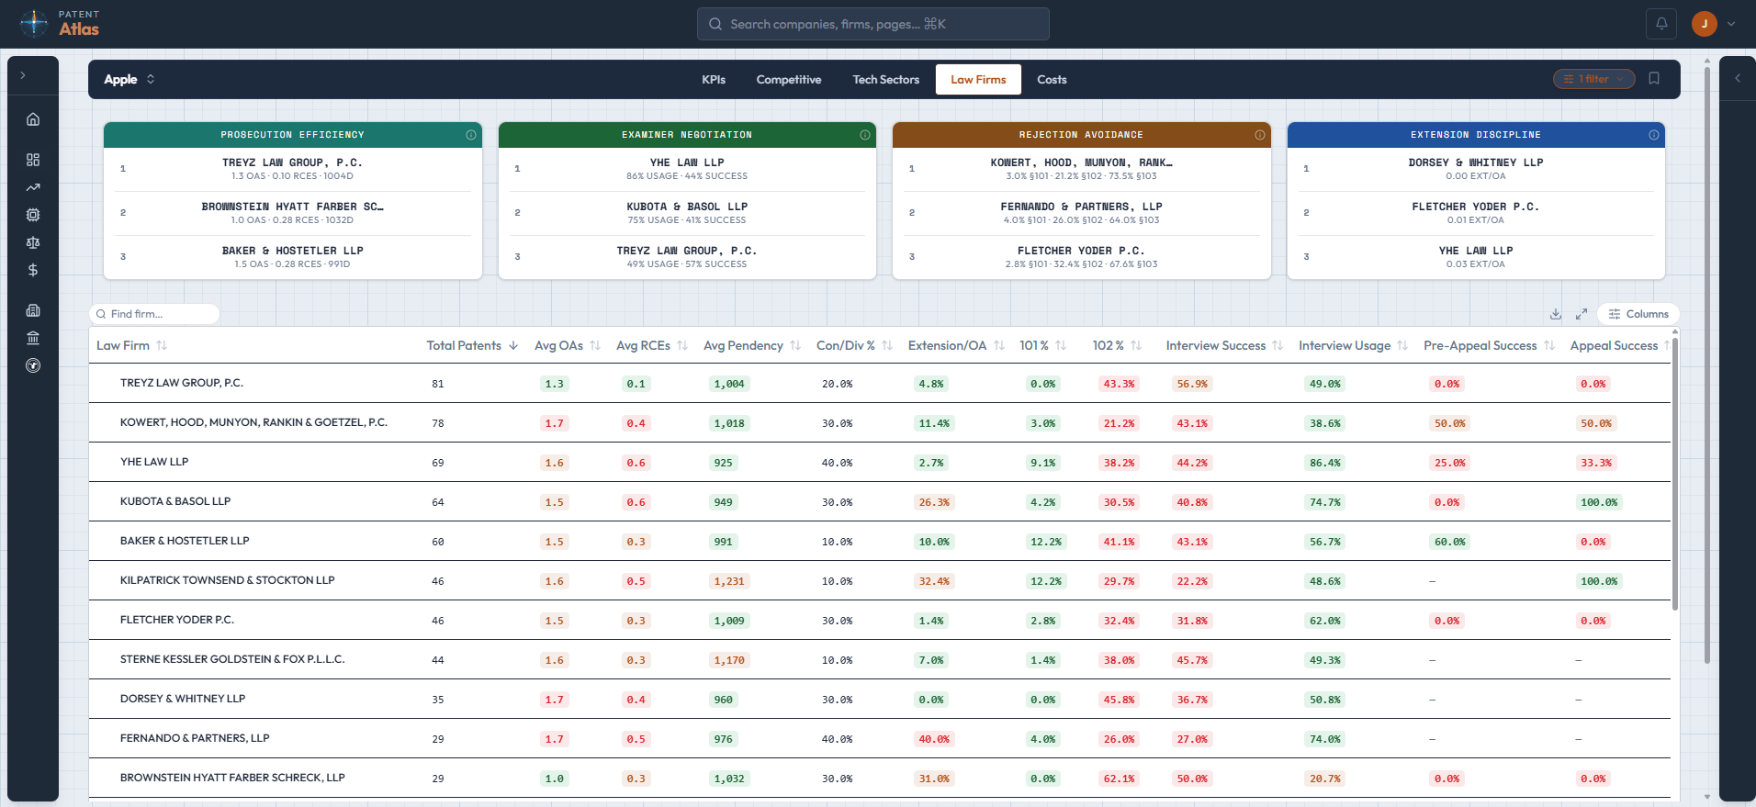Screen dimensions: 1756x807
Task: Open the 1 filter dropdown
Action: tap(1594, 79)
